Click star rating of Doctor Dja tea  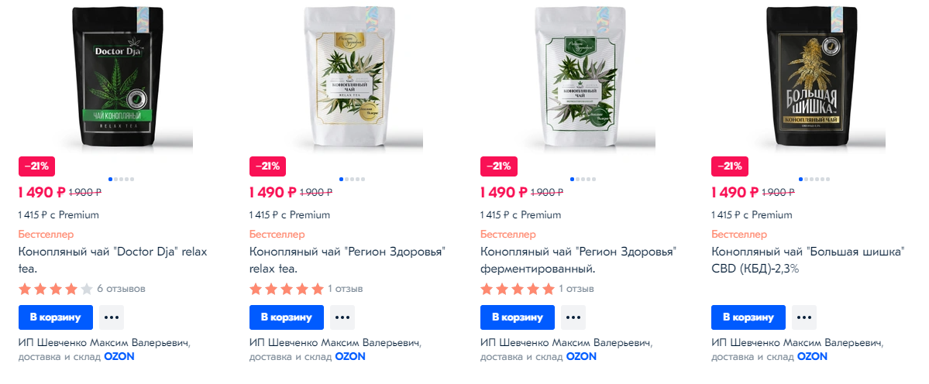pyautogui.click(x=56, y=289)
